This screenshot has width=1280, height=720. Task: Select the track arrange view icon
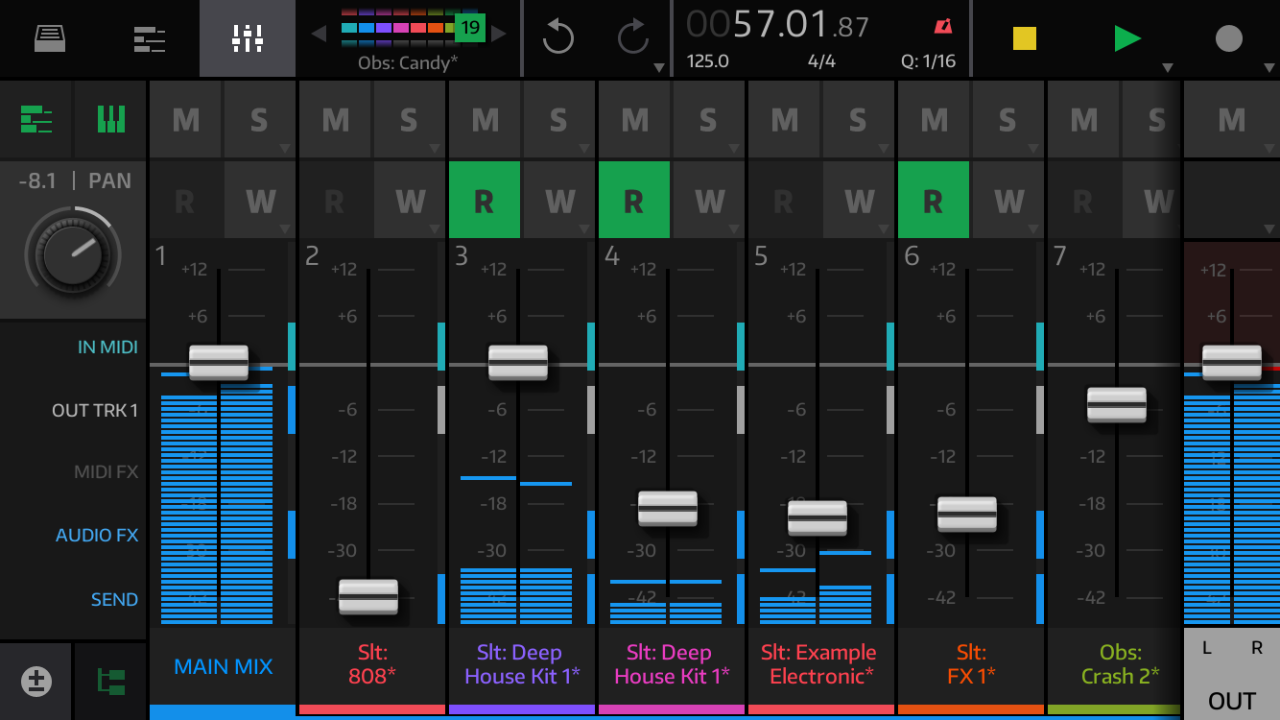tap(149, 39)
